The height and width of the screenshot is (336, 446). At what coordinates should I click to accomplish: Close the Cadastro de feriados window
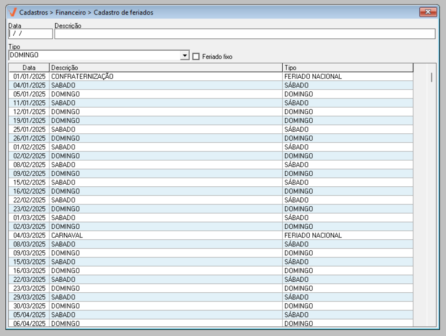[427, 12]
